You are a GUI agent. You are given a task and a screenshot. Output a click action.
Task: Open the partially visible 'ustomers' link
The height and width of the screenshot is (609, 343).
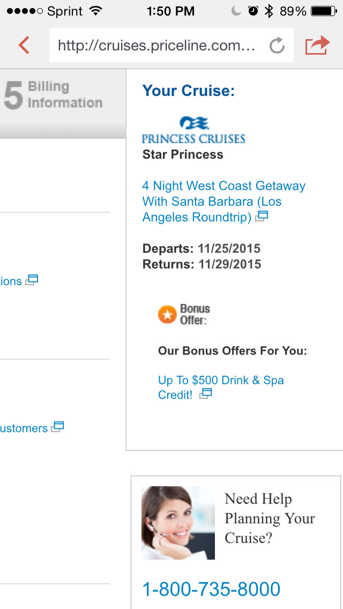click(24, 428)
